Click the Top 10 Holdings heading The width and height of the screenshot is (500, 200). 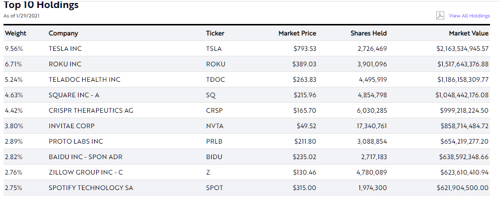[x=41, y=5]
